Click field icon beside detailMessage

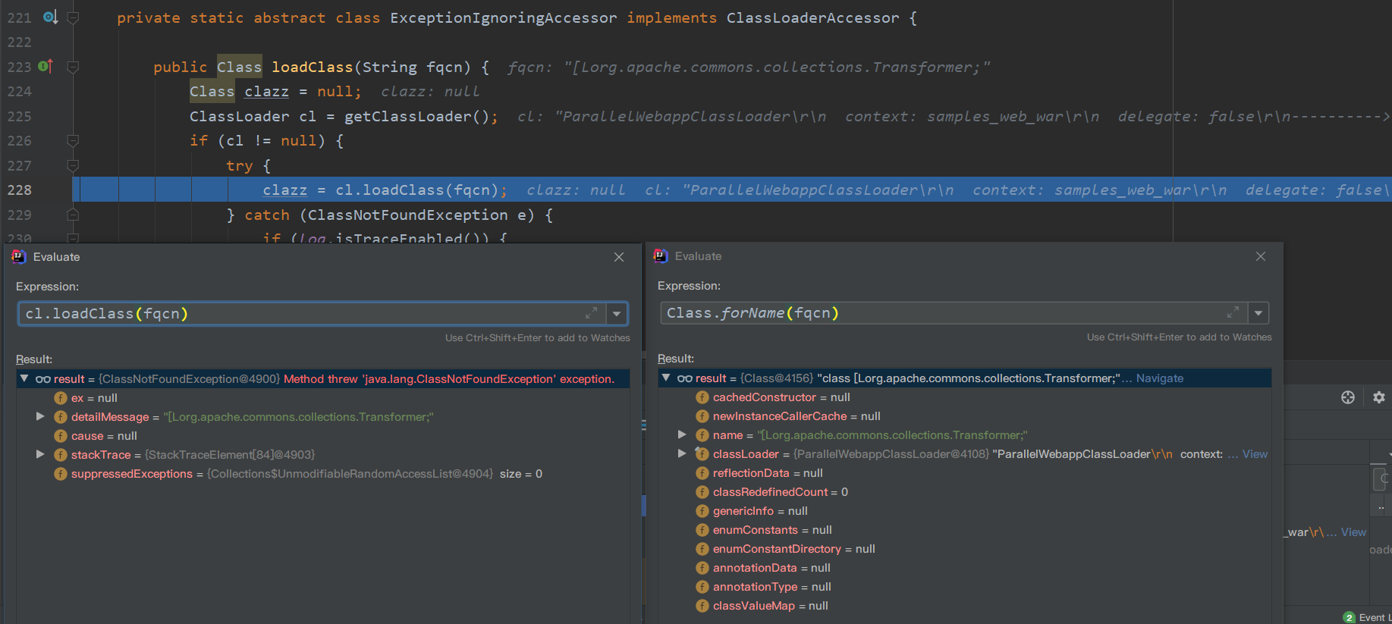[61, 417]
